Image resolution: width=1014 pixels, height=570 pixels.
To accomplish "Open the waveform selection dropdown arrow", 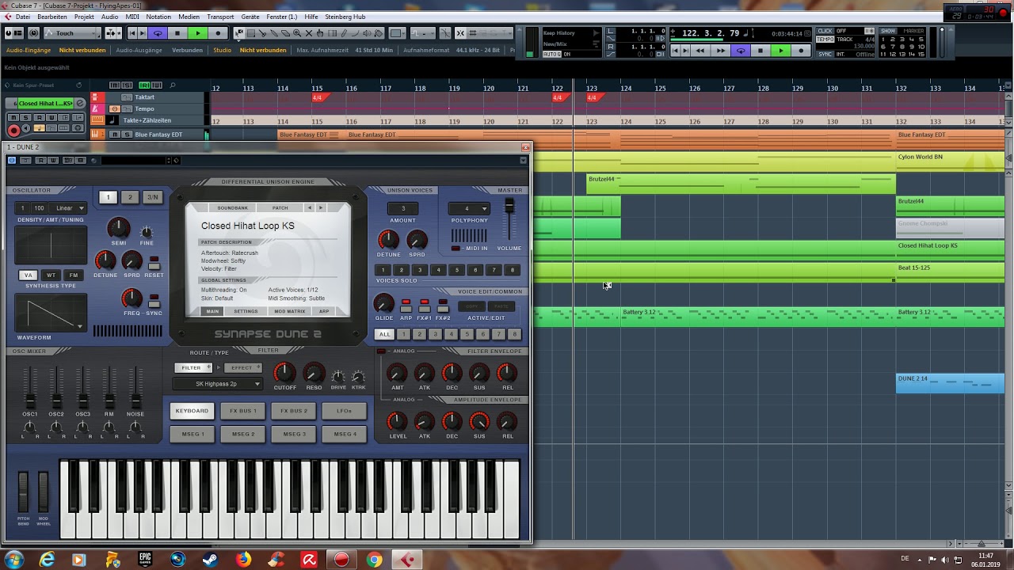I will [79, 325].
